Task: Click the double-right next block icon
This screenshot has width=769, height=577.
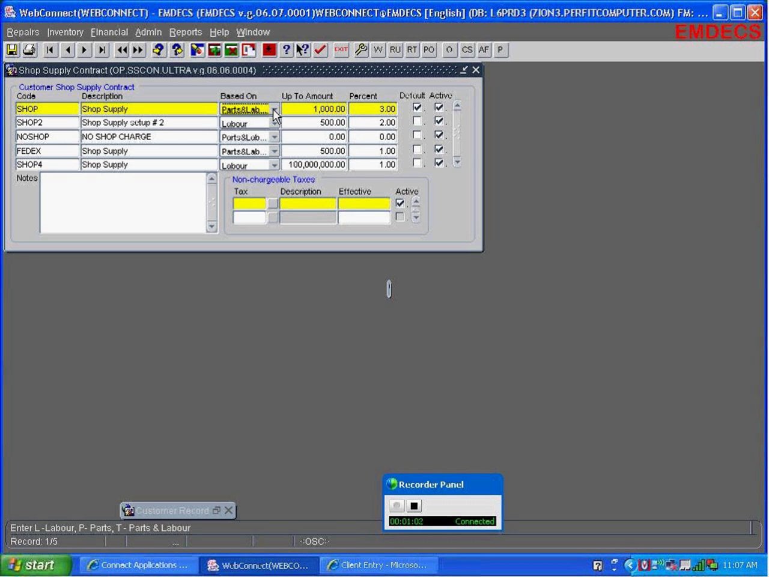Action: (x=138, y=50)
